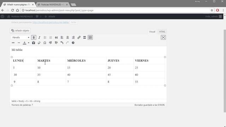Switch to the HTML editor tab

[x=162, y=32]
